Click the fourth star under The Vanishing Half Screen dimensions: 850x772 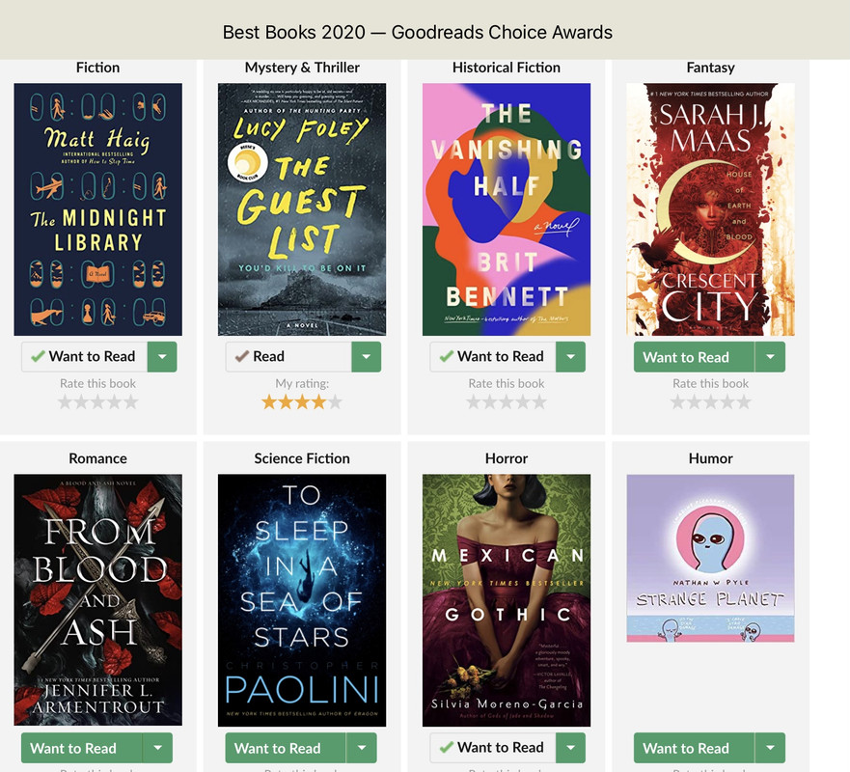(523, 402)
